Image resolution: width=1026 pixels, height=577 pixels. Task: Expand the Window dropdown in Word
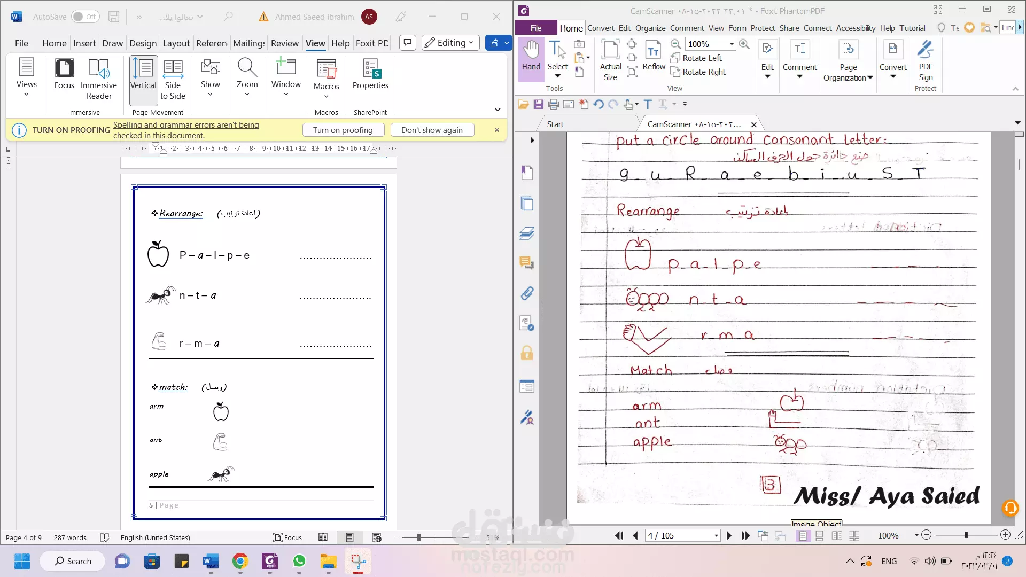coord(286,78)
